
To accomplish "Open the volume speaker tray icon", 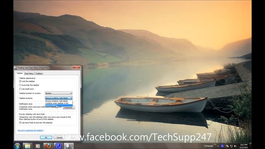I will 235,146.
